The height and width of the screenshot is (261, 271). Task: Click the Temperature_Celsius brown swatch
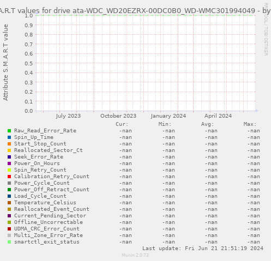tap(9, 203)
